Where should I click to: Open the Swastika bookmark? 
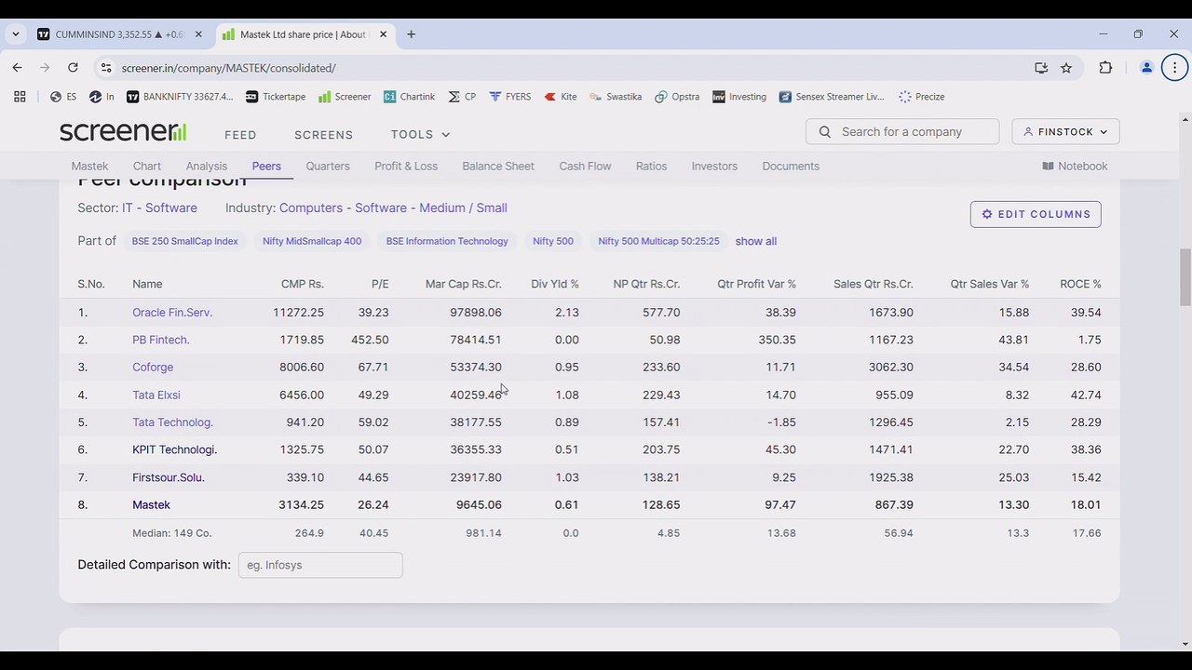pos(616,97)
